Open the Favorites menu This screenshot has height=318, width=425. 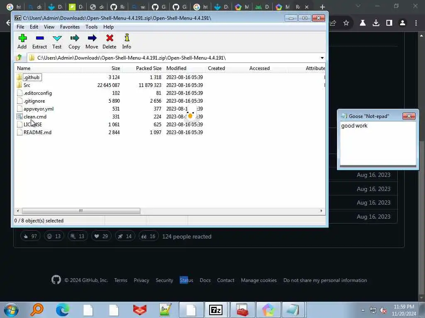pyautogui.click(x=70, y=27)
